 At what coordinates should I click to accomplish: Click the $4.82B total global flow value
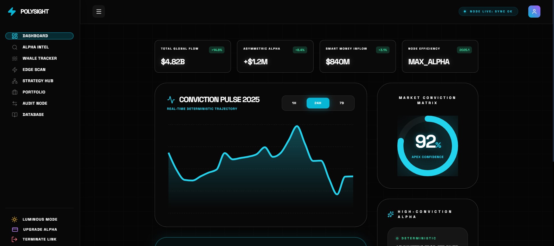tap(173, 62)
